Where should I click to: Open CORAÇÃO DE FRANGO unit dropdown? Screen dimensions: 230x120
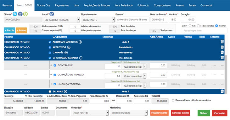click(x=134, y=76)
